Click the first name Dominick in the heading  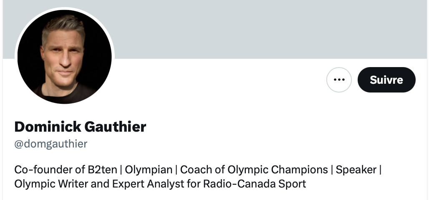[48, 127]
